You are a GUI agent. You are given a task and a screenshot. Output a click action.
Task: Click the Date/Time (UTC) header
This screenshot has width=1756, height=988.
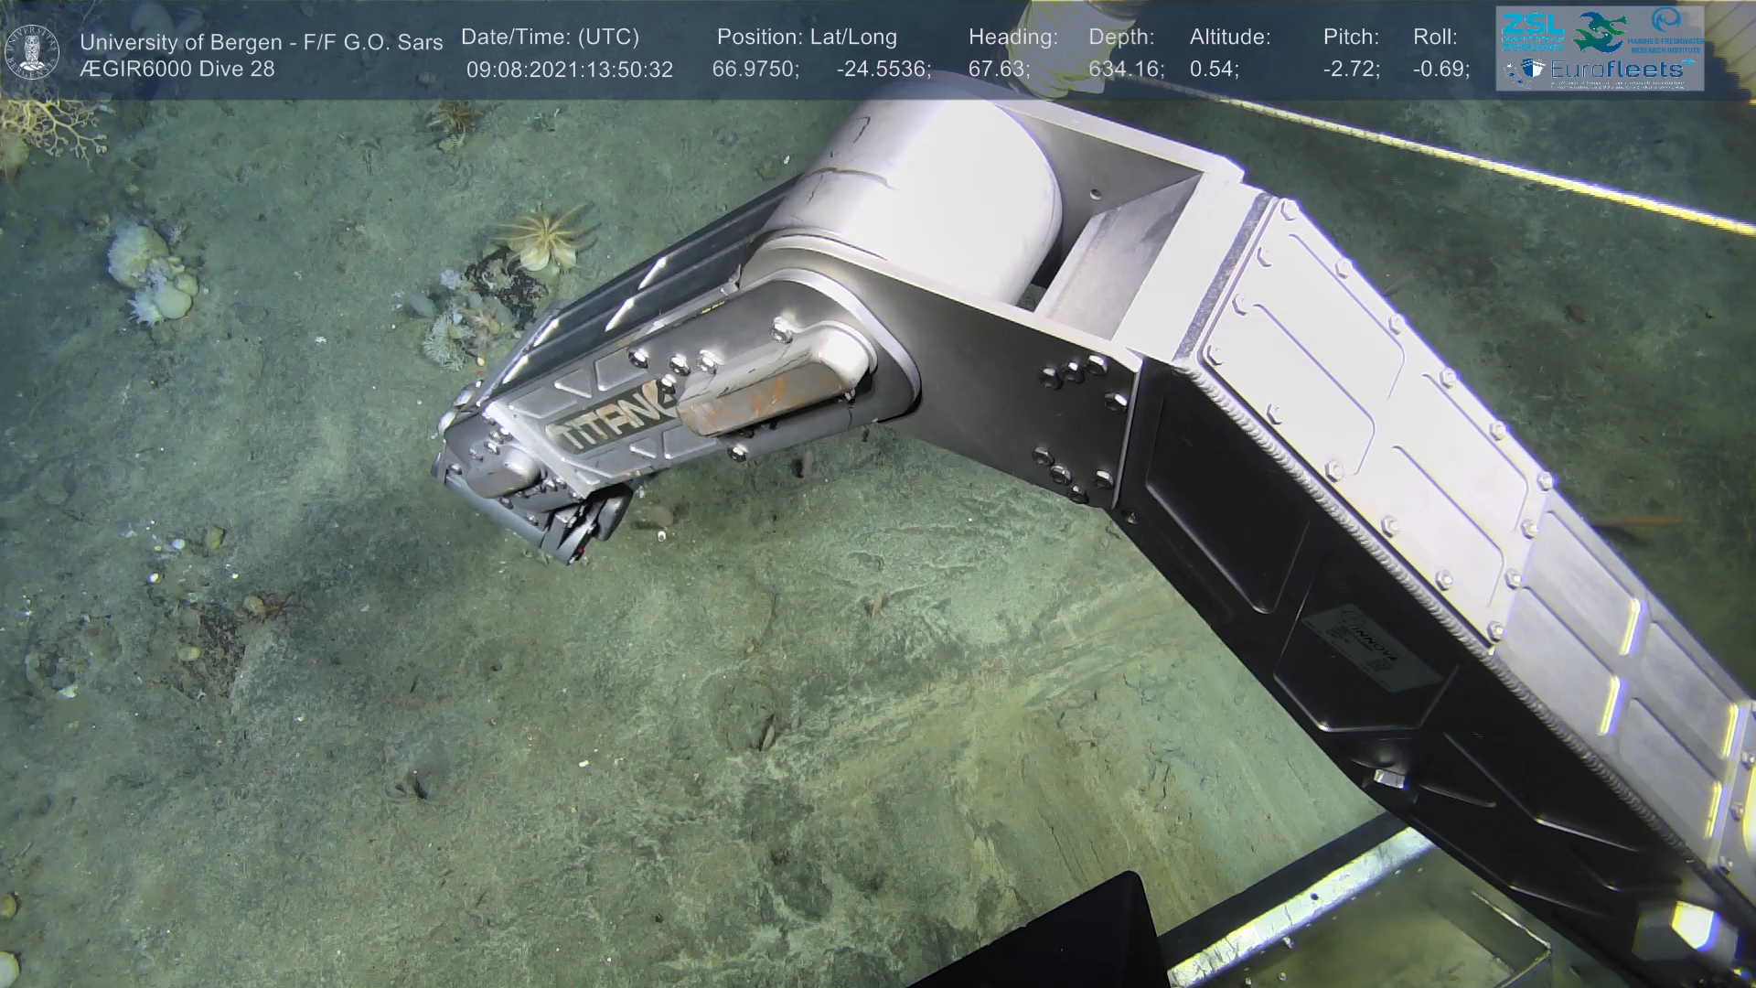tap(550, 38)
